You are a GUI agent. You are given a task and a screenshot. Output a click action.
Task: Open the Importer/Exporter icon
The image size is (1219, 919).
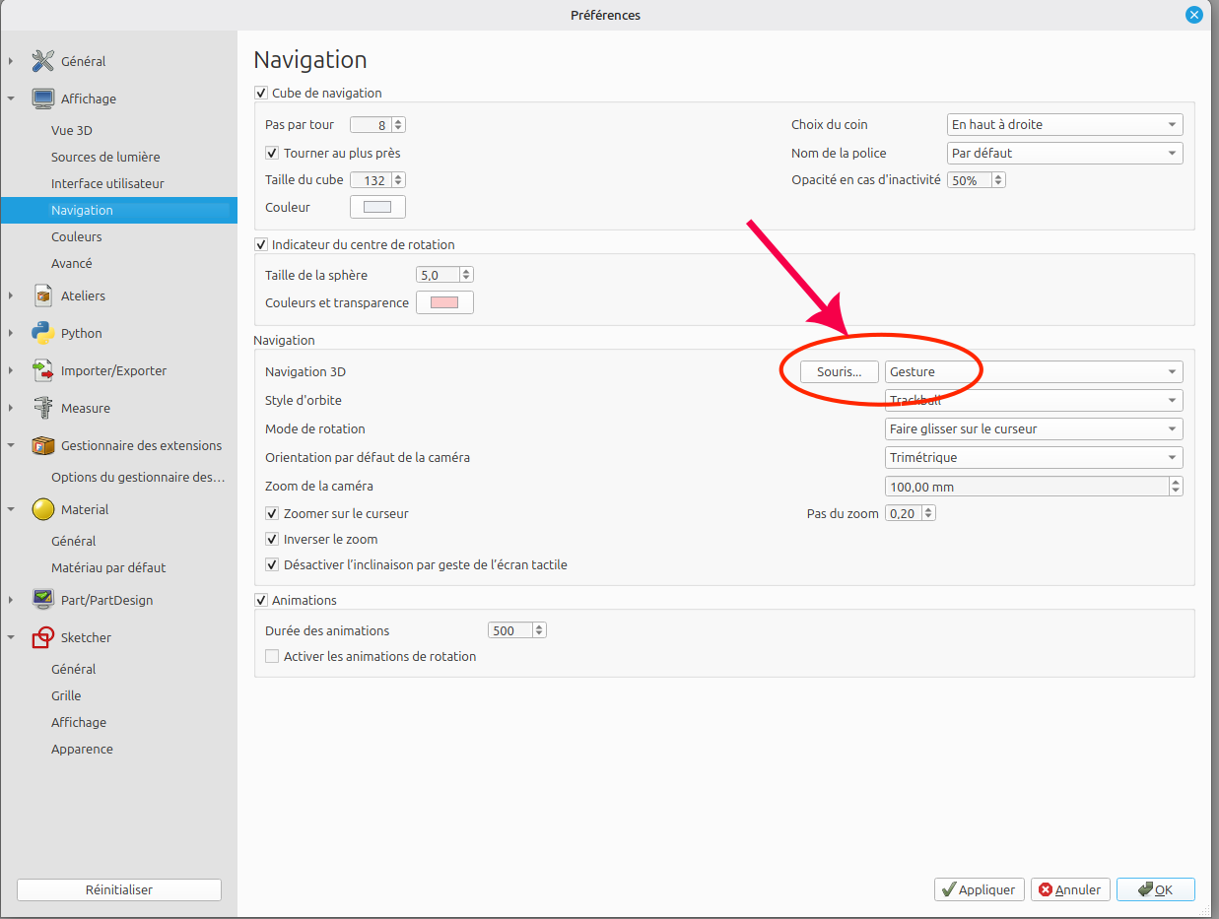[x=42, y=370]
